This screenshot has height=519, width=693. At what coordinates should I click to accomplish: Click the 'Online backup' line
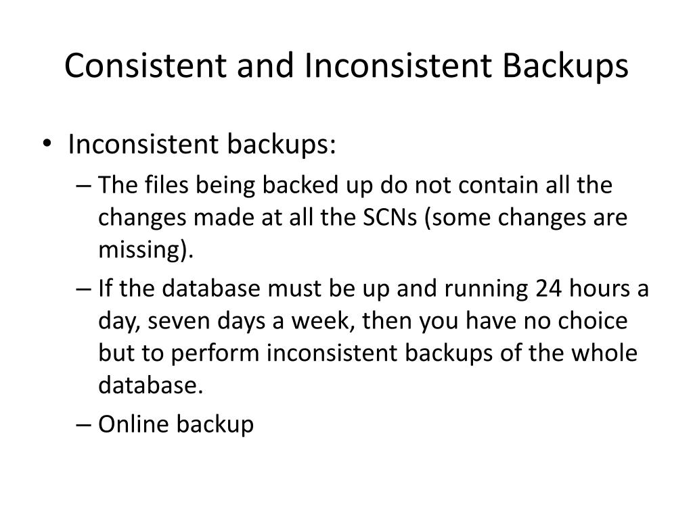click(x=176, y=424)
